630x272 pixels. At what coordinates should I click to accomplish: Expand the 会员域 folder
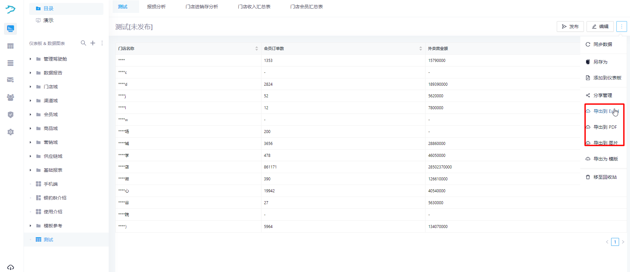[x=30, y=114]
